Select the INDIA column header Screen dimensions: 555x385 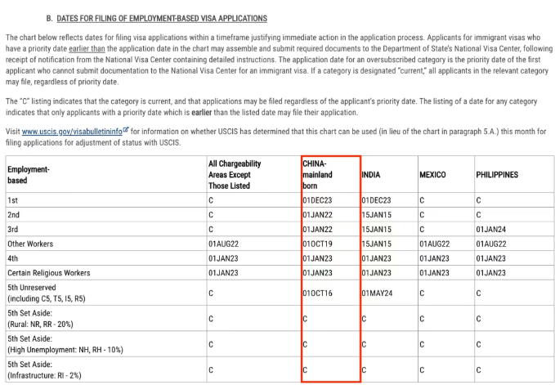(371, 175)
